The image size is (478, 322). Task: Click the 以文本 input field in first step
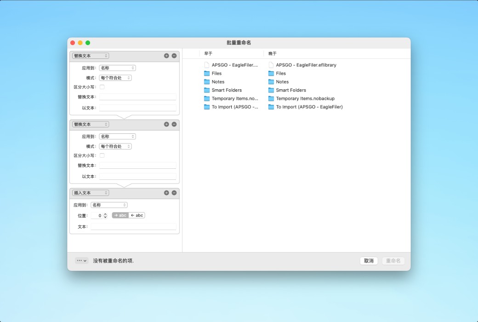pos(138,108)
